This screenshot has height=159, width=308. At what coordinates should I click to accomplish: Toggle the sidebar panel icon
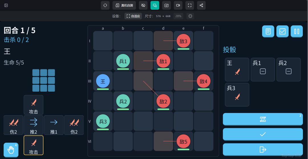click(6, 5)
